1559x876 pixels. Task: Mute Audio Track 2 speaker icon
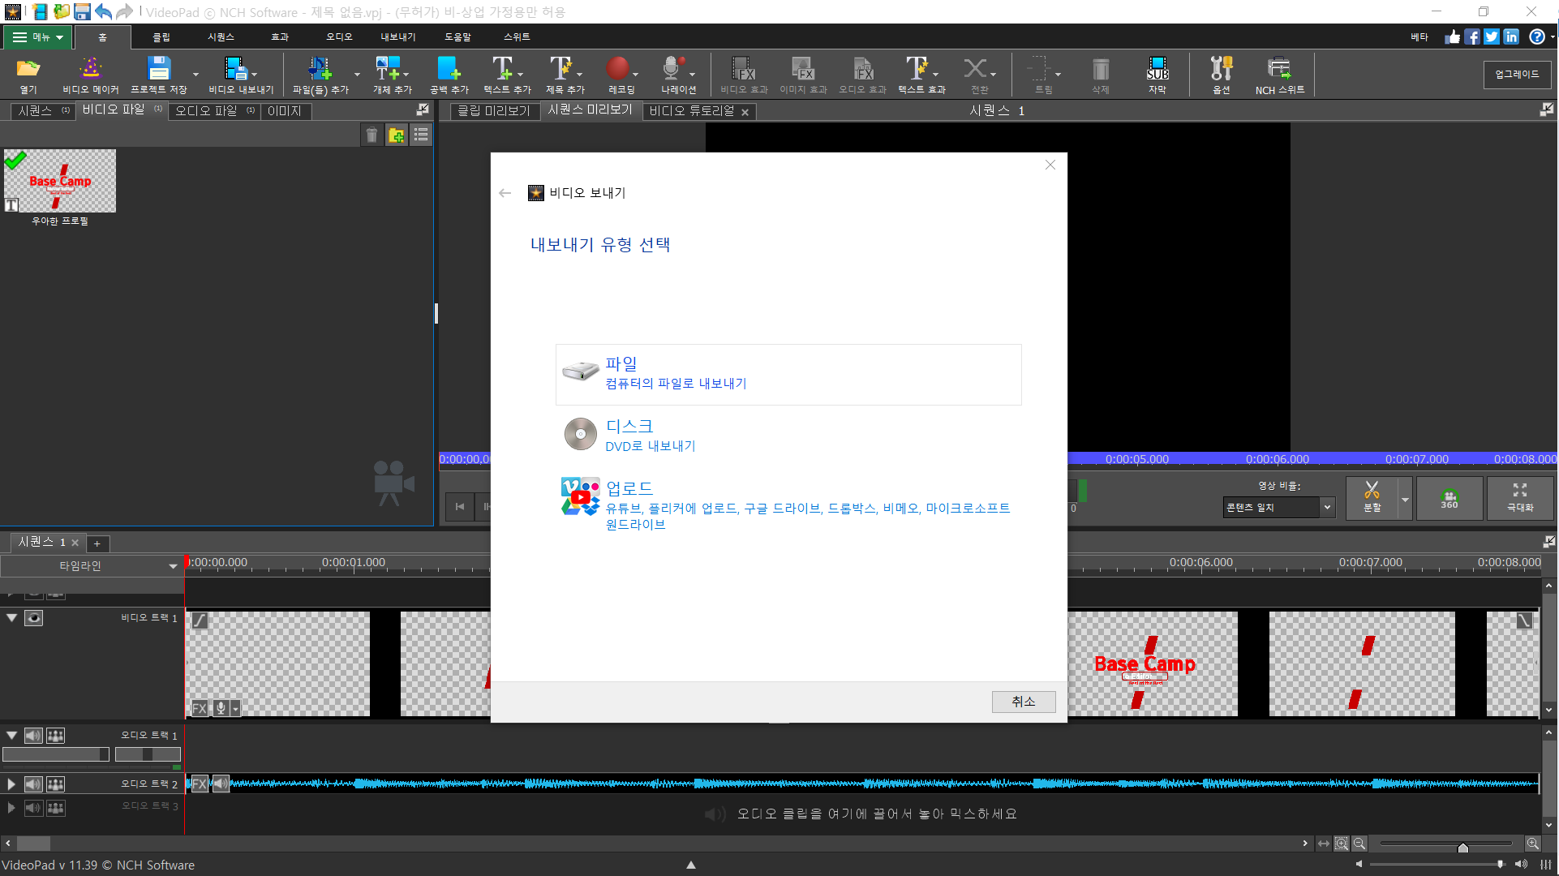pyautogui.click(x=33, y=784)
